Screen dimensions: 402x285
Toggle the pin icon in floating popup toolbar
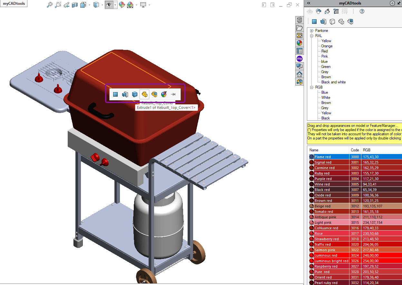(x=173, y=94)
